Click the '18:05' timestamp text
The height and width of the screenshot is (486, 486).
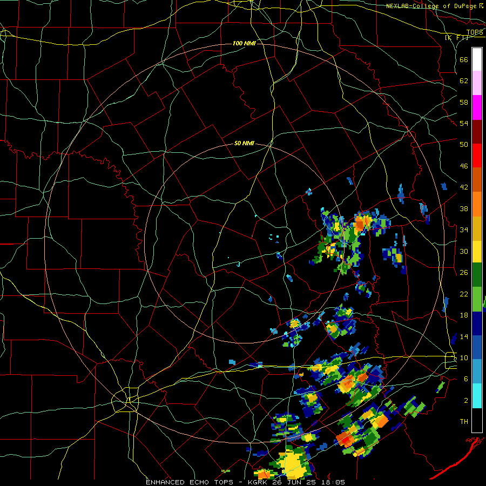pyautogui.click(x=334, y=482)
